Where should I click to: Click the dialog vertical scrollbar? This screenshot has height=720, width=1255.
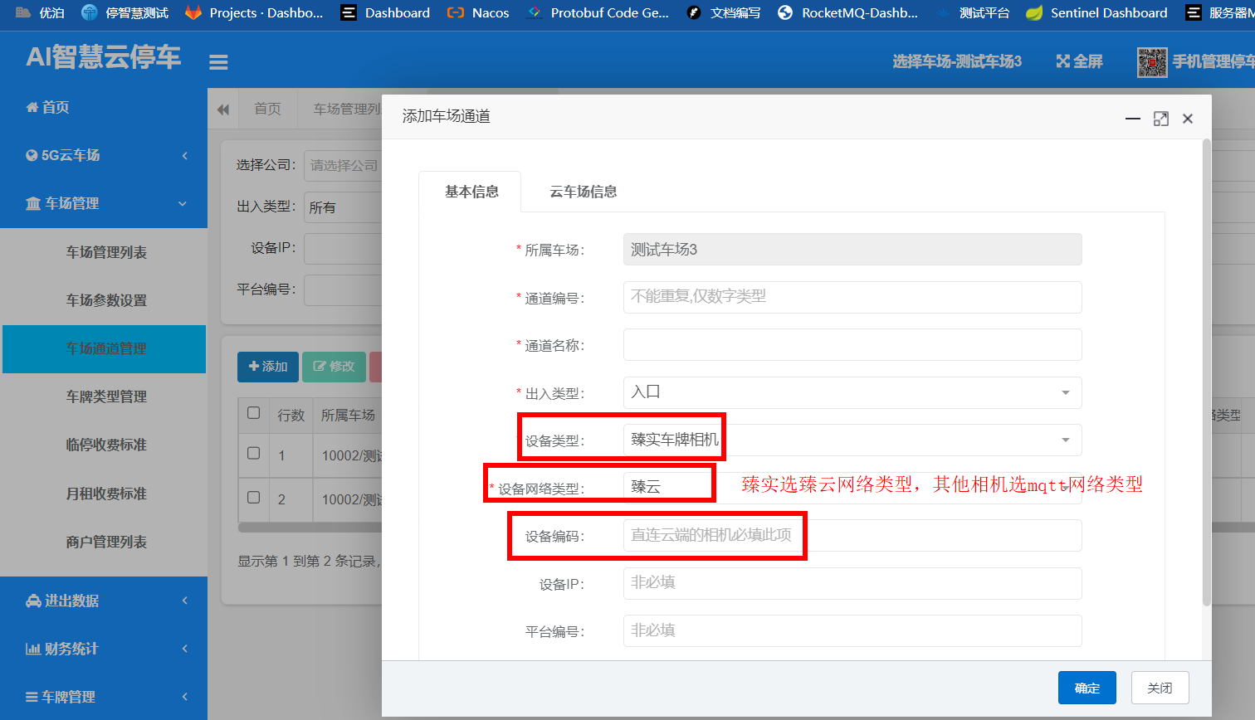click(1207, 373)
